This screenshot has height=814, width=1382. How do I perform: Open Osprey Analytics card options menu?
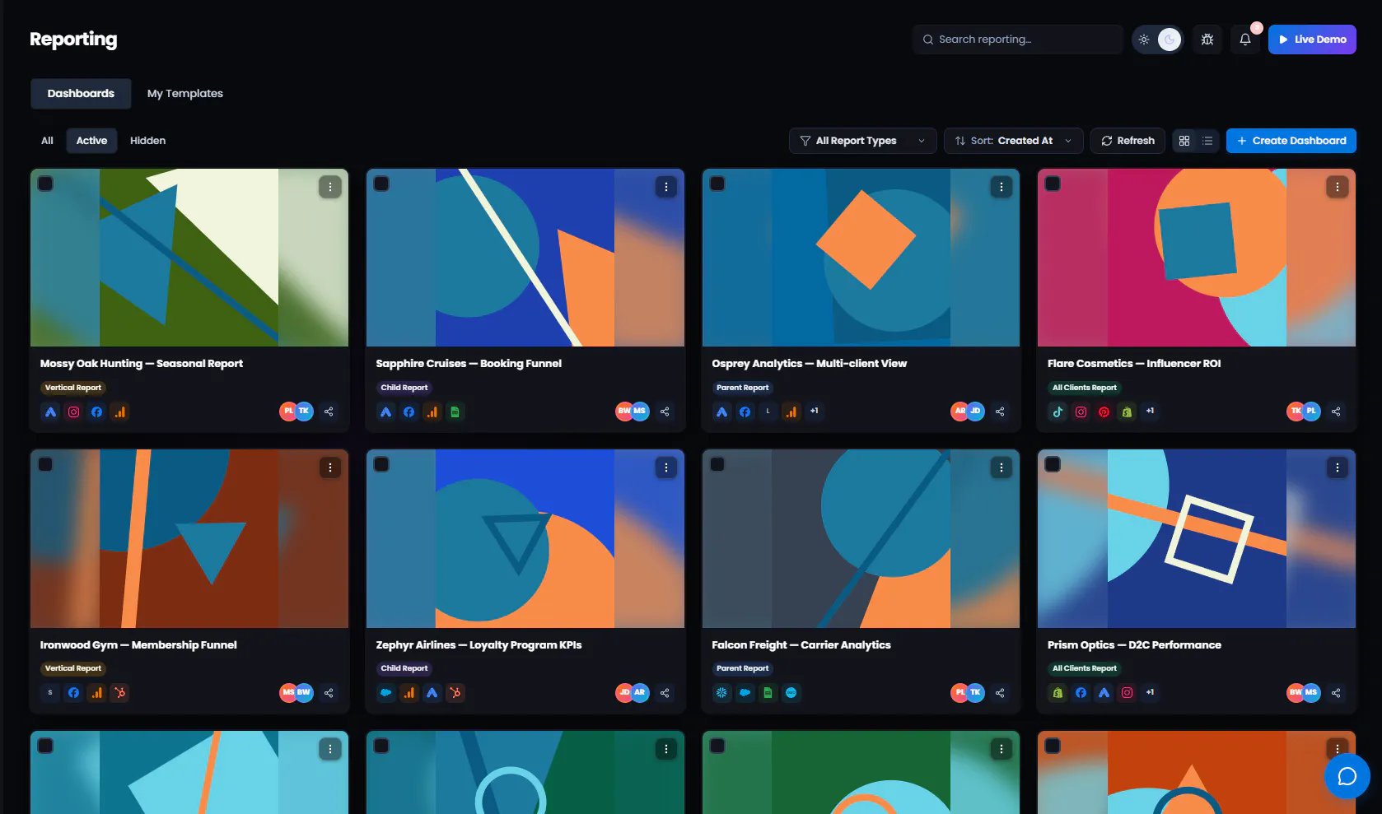(1001, 187)
